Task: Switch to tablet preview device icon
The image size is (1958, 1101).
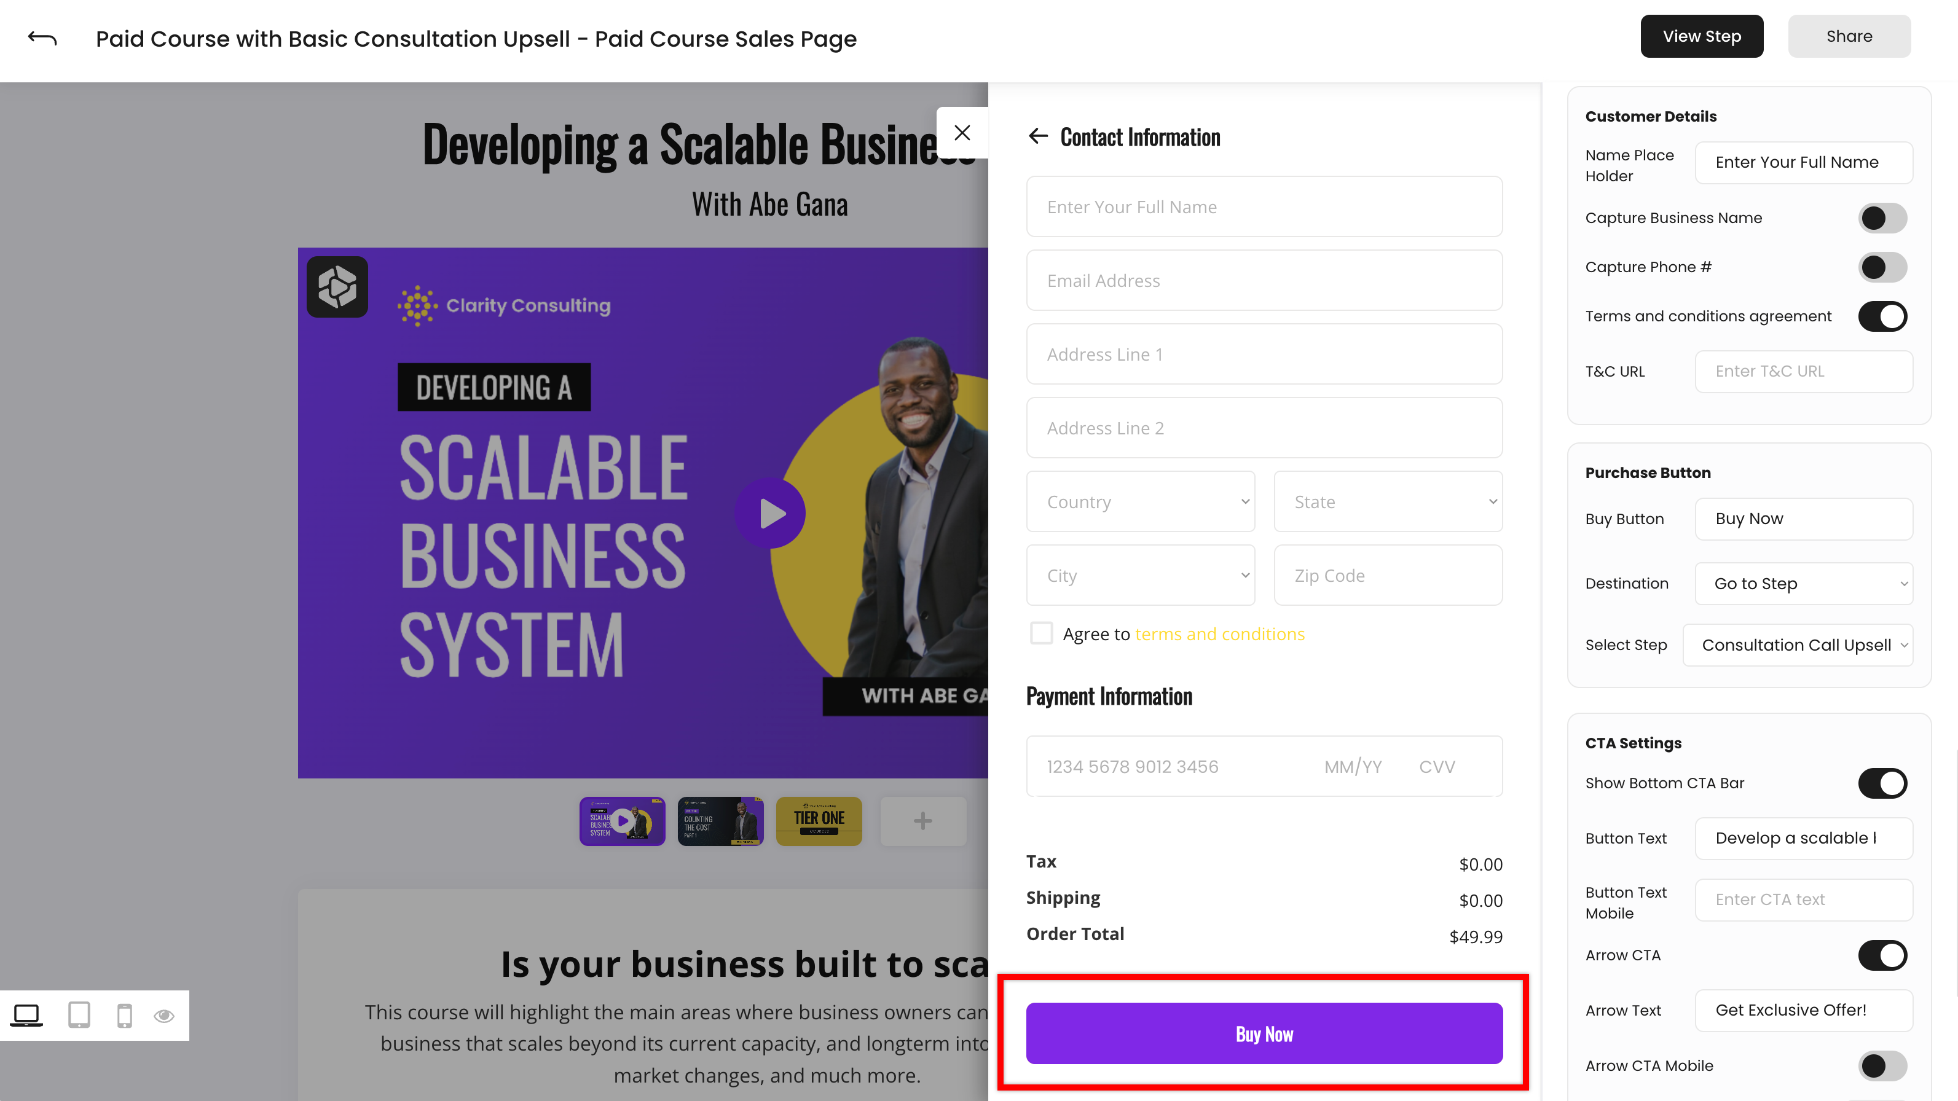Action: (79, 1015)
